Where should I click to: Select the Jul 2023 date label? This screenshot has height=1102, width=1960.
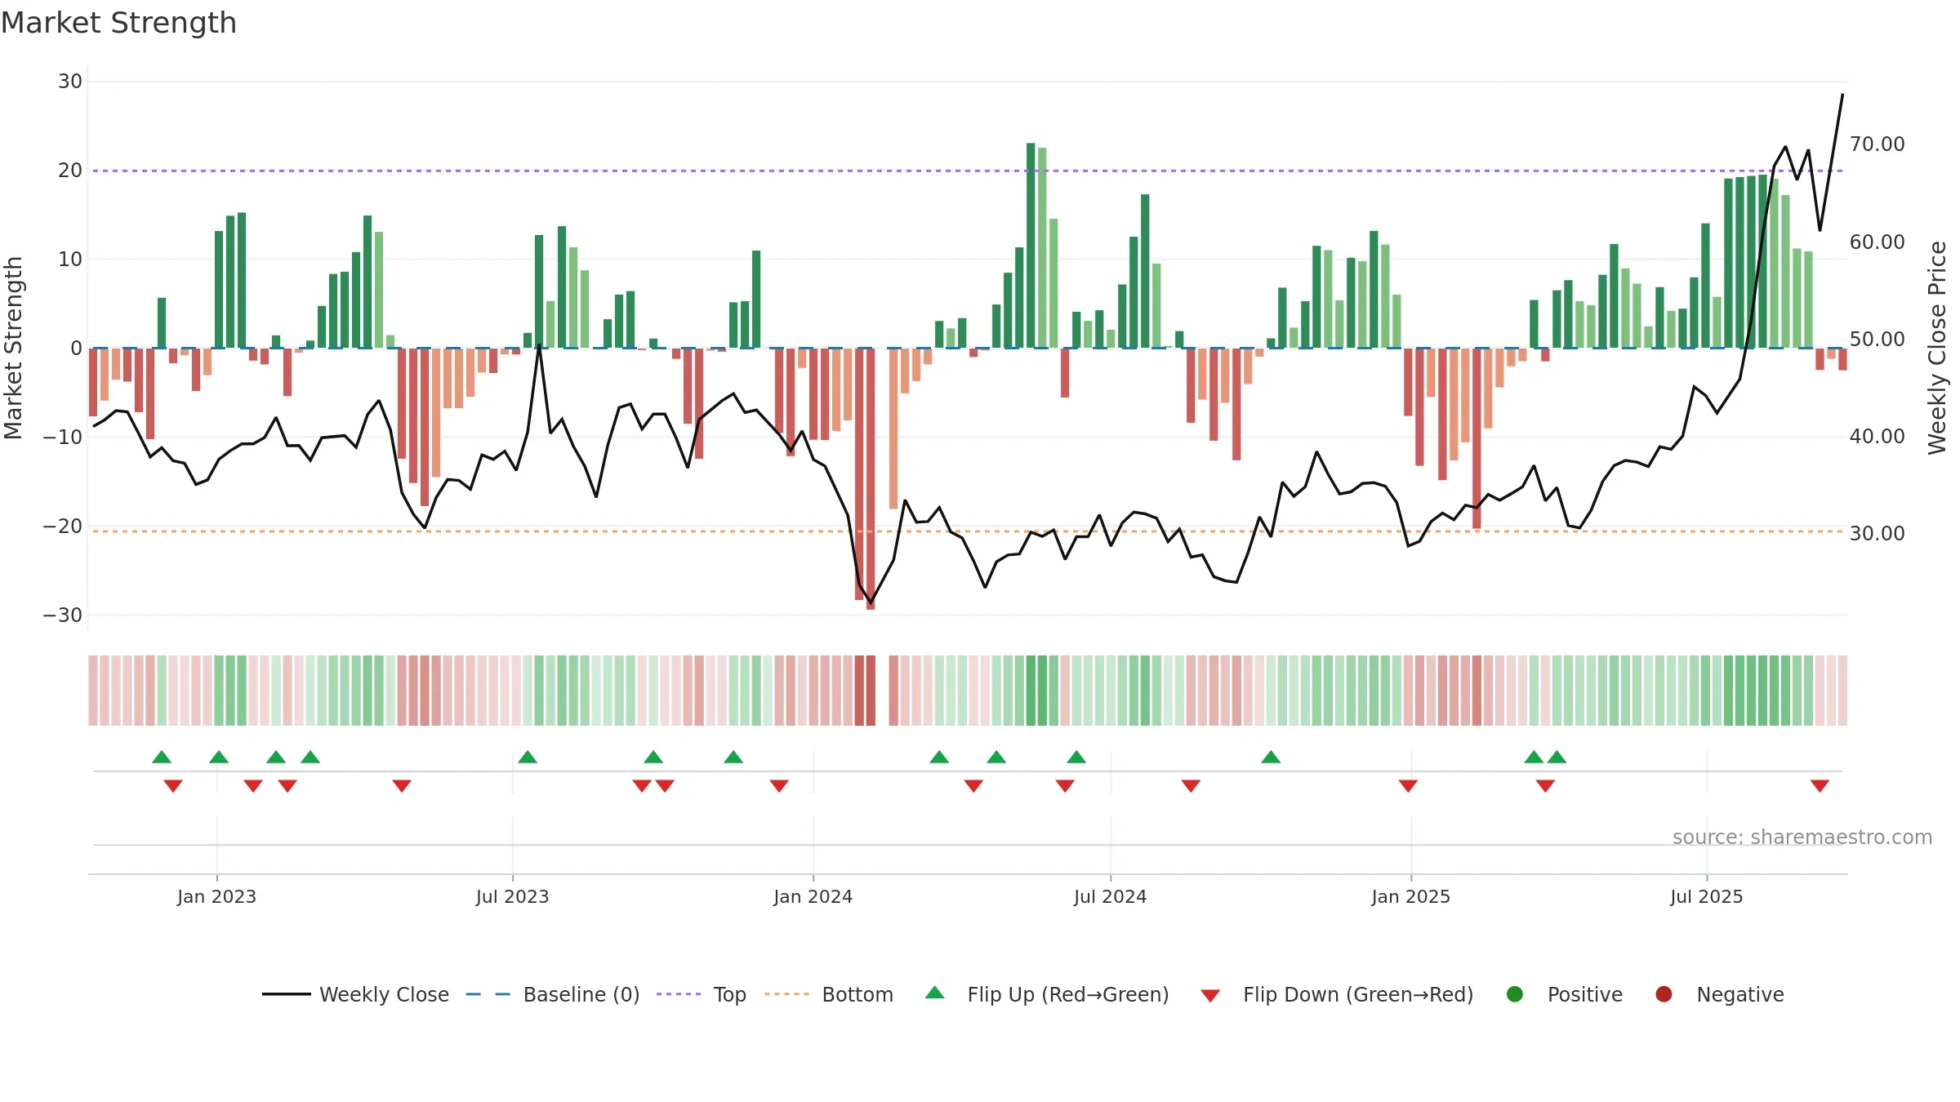(x=512, y=896)
